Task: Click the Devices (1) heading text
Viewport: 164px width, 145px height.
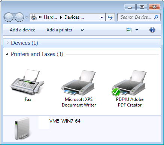Action: point(25,43)
